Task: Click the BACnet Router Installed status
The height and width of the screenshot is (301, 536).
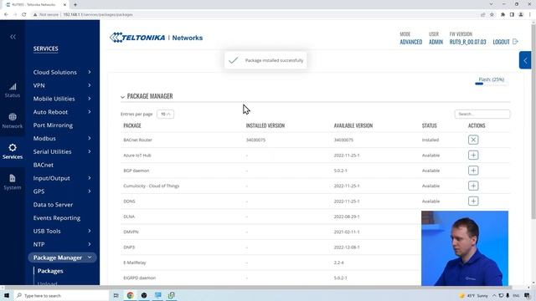Action: [x=430, y=140]
